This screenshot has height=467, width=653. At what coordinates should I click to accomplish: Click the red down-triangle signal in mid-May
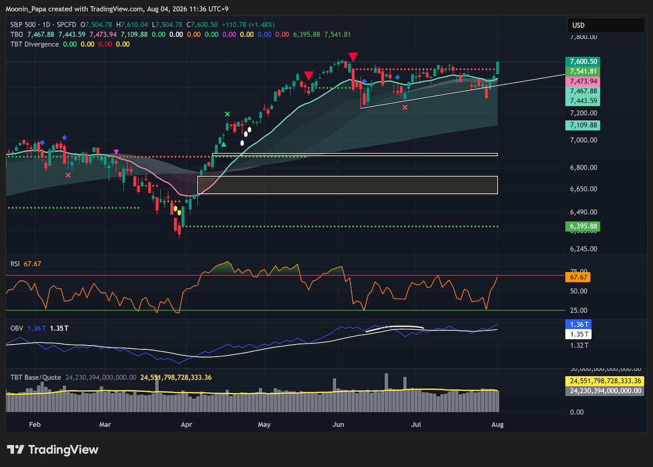(309, 76)
